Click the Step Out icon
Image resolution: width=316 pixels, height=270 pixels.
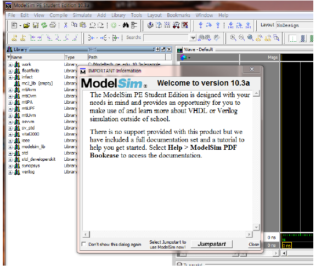click(x=218, y=25)
